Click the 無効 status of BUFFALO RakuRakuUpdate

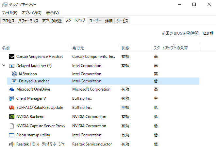click(125, 108)
